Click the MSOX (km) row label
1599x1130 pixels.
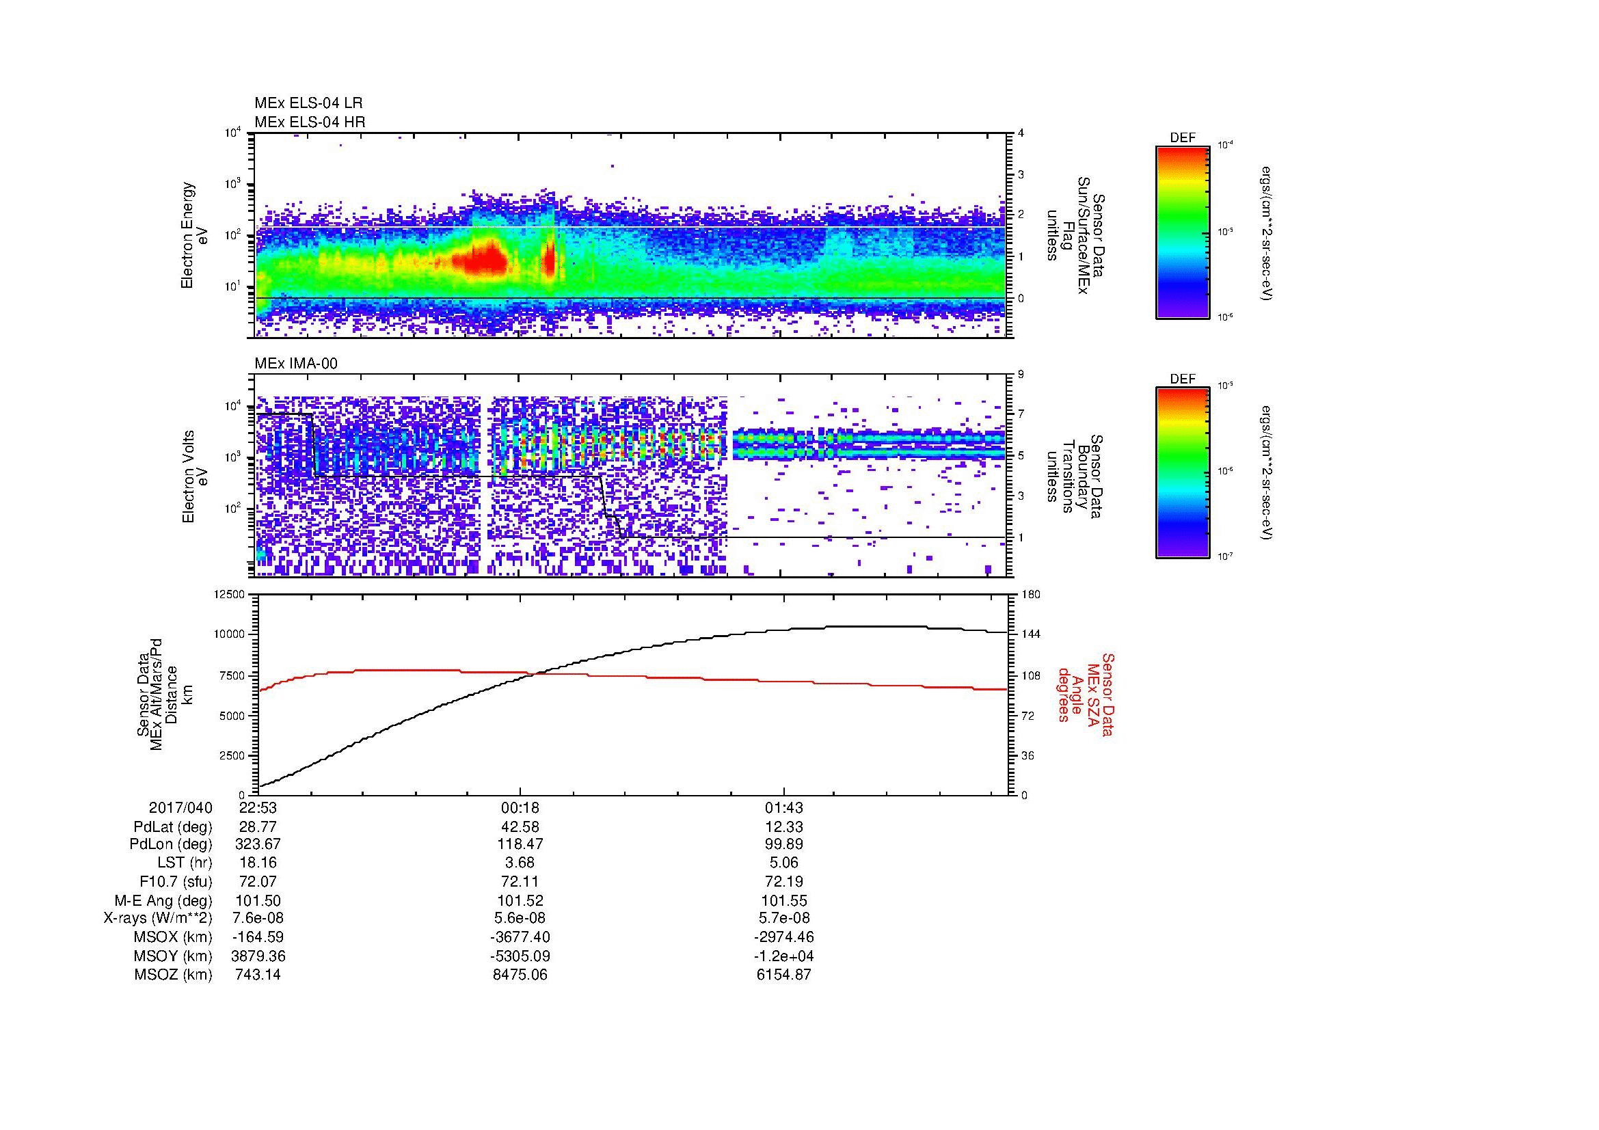(x=173, y=937)
